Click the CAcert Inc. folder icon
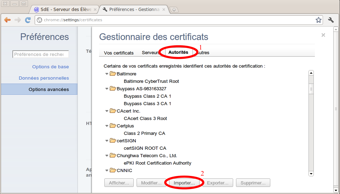This screenshot has width=340, height=194. tap(113, 111)
